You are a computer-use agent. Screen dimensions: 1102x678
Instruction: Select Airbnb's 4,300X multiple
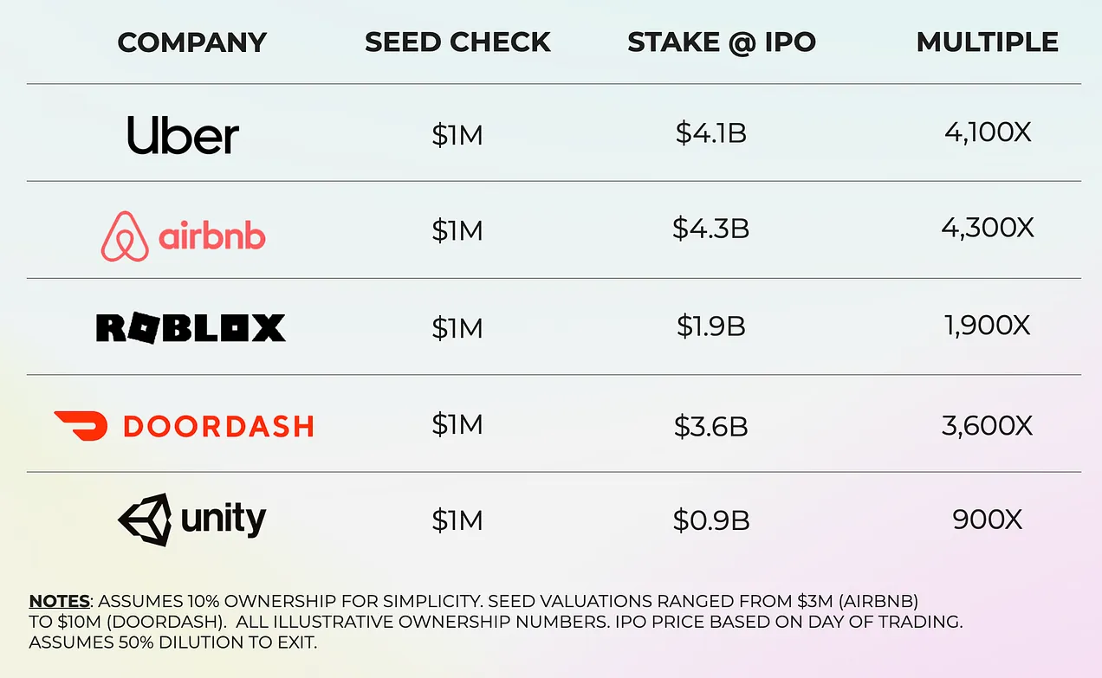[988, 228]
